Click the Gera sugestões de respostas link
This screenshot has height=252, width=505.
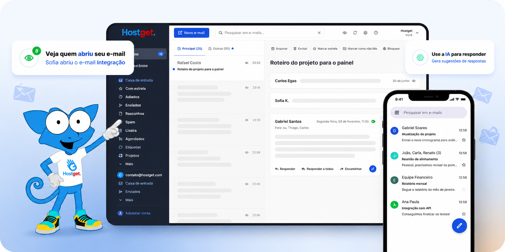459,61
